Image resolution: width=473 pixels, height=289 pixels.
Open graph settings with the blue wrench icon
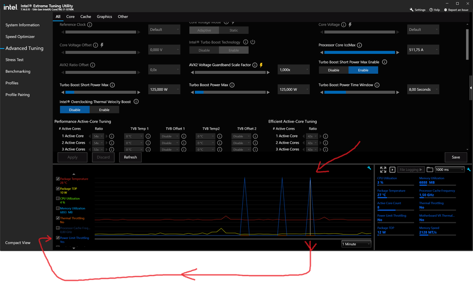[x=369, y=168]
